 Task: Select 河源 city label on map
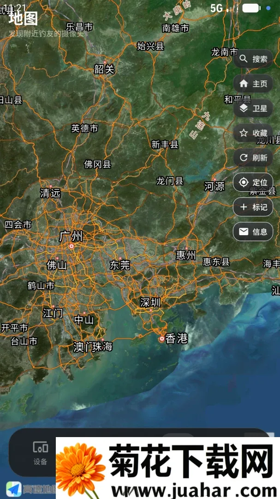pyautogui.click(x=214, y=186)
